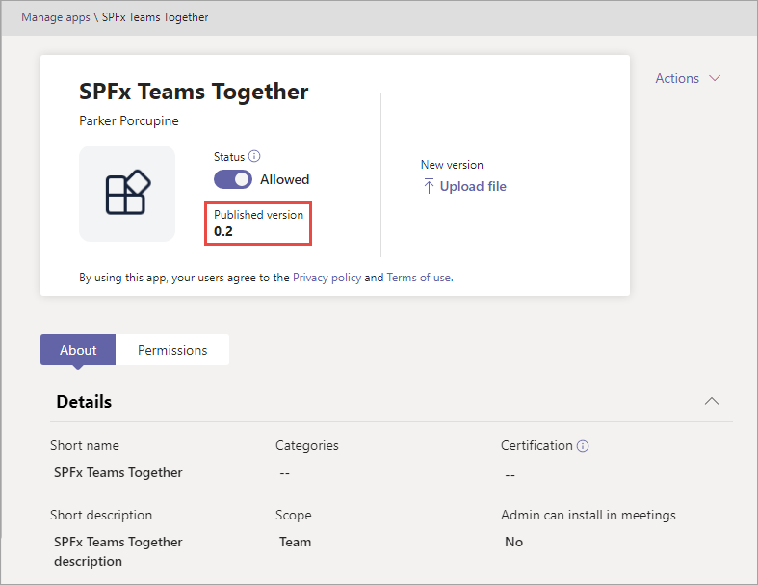The image size is (758, 585).
Task: Click the SPFx Teams Together breadcrumb
Action: click(155, 17)
